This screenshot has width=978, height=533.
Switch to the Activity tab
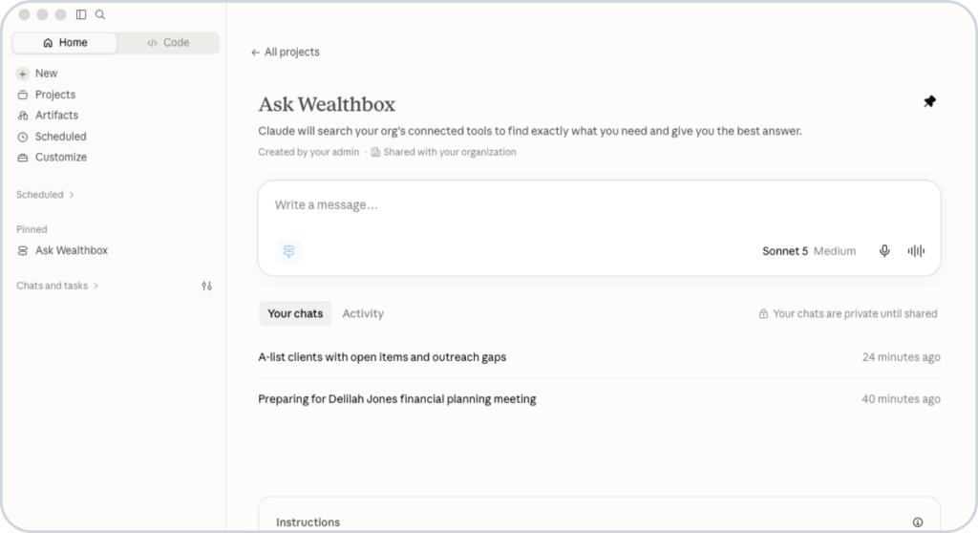tap(363, 313)
